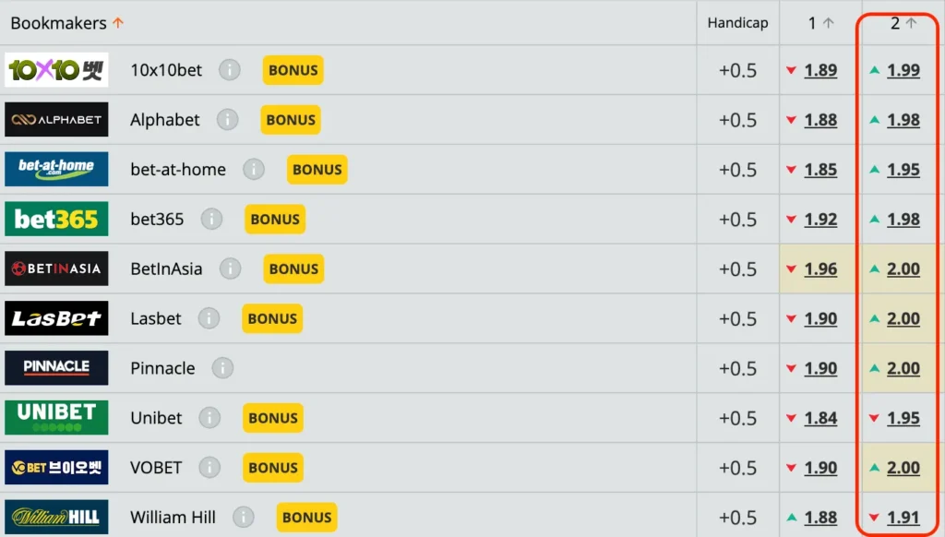Screen dimensions: 945x537
Task: Sort odds by column 2 header
Action: click(x=903, y=23)
